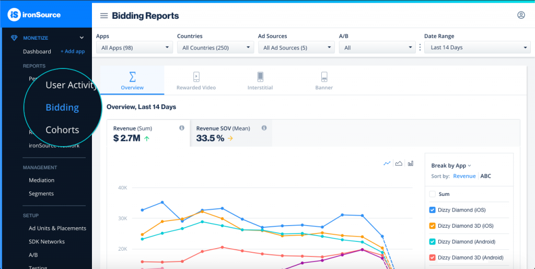Screen dimensions: 535x269
Task: Click the Banner phone icon
Action: point(324,77)
